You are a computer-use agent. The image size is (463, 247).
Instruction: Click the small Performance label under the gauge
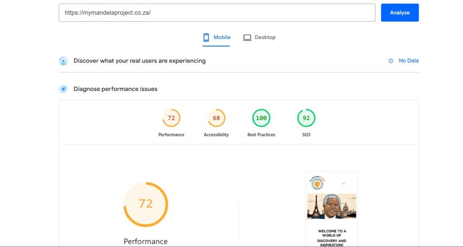[x=171, y=135]
